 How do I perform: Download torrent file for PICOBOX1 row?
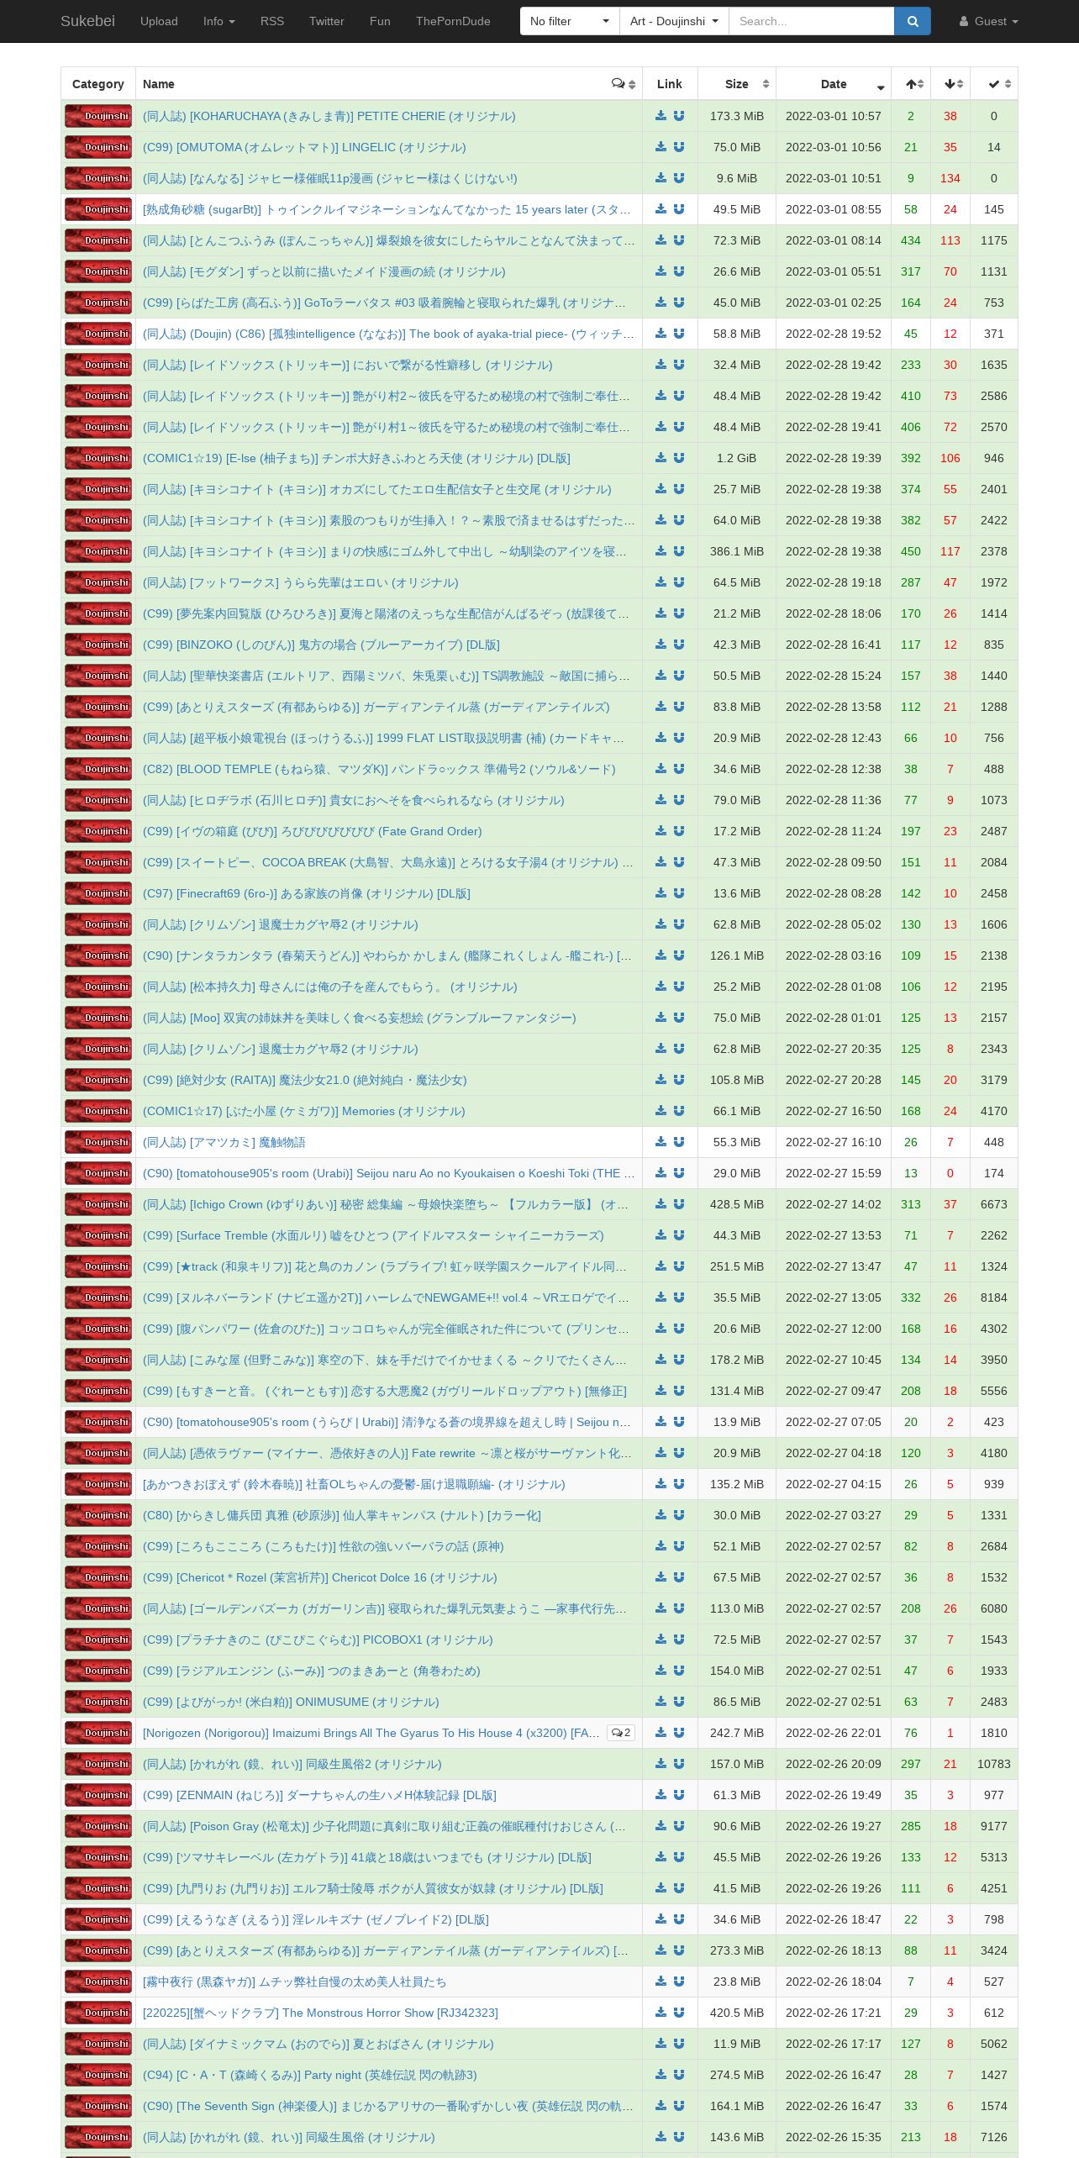click(x=661, y=1640)
